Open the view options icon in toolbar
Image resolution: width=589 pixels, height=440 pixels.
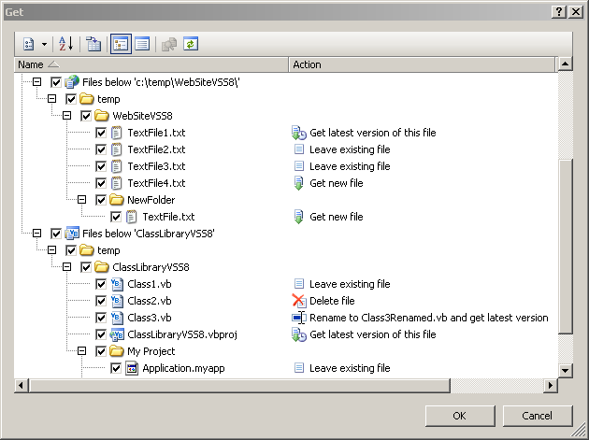tap(29, 44)
